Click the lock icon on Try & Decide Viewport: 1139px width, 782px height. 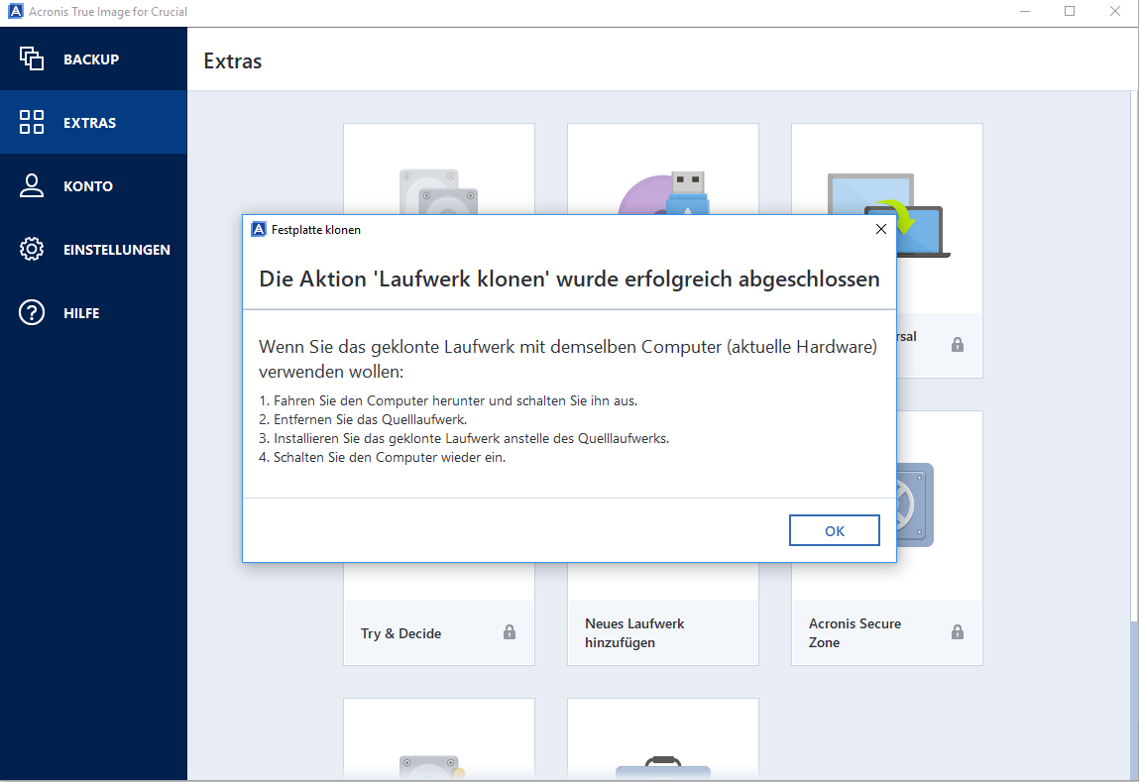(x=510, y=632)
